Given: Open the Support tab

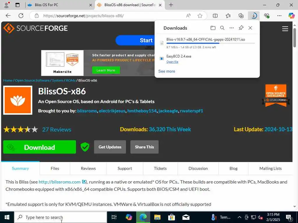Looking at the screenshot, I should point(125,168).
